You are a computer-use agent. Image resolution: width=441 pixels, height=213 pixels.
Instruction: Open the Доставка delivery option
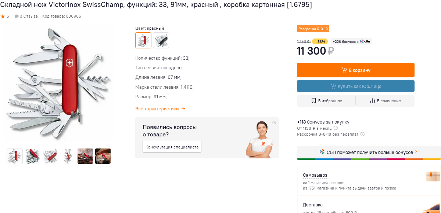click(x=313, y=205)
